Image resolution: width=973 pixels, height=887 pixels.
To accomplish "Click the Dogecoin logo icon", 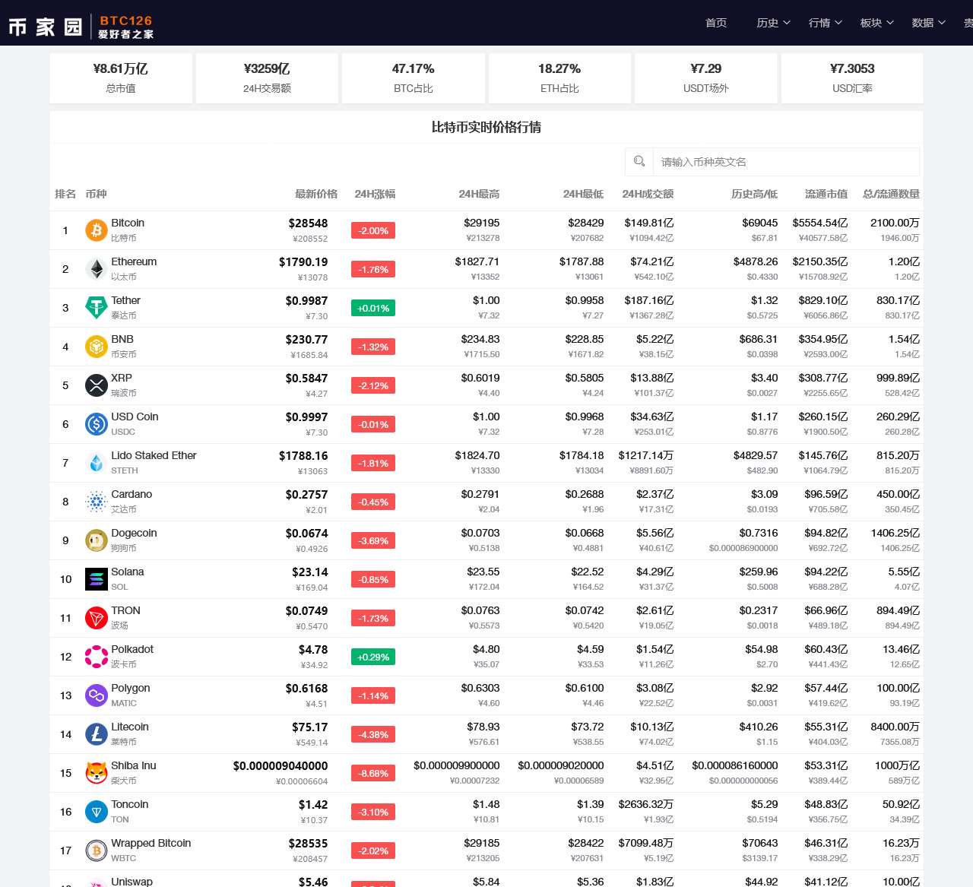I will tap(96, 540).
